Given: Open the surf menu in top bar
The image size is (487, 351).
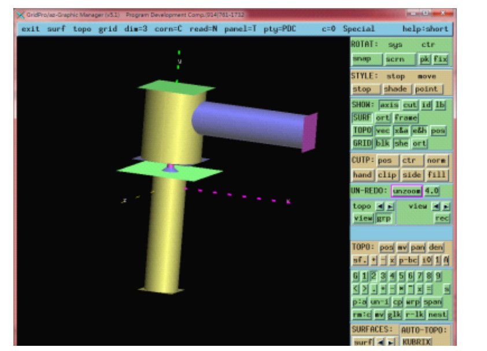Looking at the screenshot, I should point(56,29).
